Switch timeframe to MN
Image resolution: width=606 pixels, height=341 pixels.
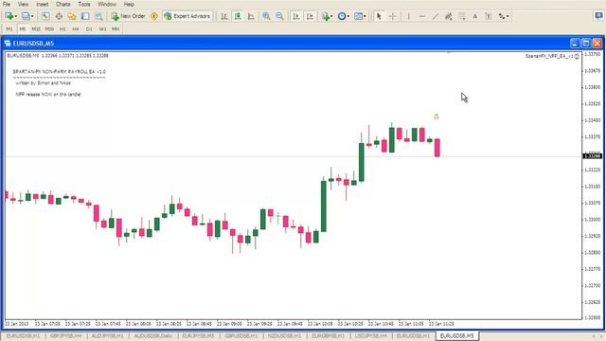point(116,29)
